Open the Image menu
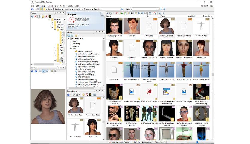 point(43,6)
